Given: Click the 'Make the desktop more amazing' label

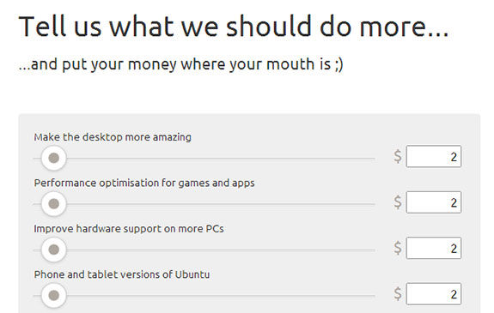Looking at the screenshot, I should click(113, 137).
